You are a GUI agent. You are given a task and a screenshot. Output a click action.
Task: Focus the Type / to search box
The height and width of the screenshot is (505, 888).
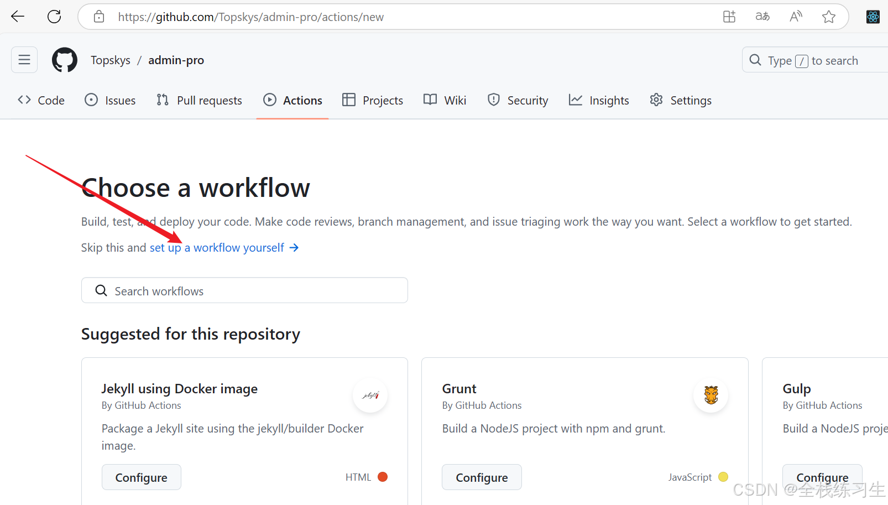(815, 60)
